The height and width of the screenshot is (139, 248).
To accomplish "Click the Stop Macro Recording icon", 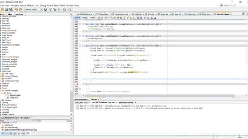I will (x=148, y=18).
